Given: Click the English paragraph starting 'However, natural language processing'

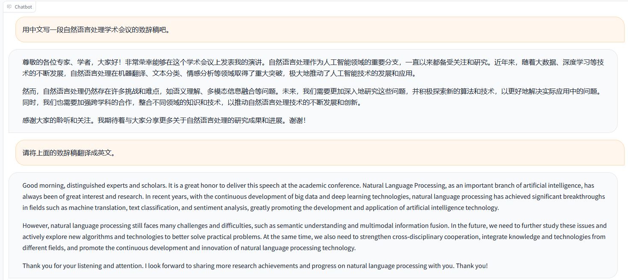Looking at the screenshot, I should click(x=314, y=237).
